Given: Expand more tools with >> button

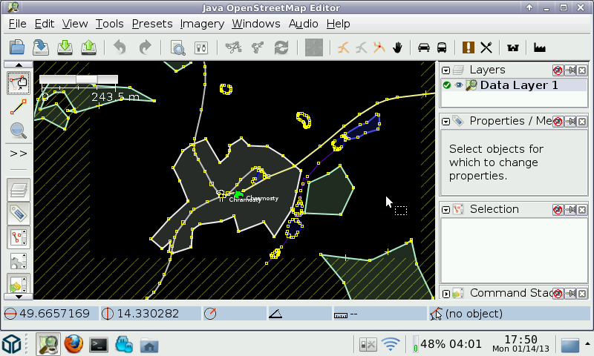Looking at the screenshot, I should pyautogui.click(x=18, y=154).
